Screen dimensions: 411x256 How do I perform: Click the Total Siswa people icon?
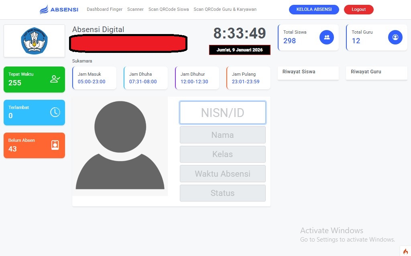326,37
